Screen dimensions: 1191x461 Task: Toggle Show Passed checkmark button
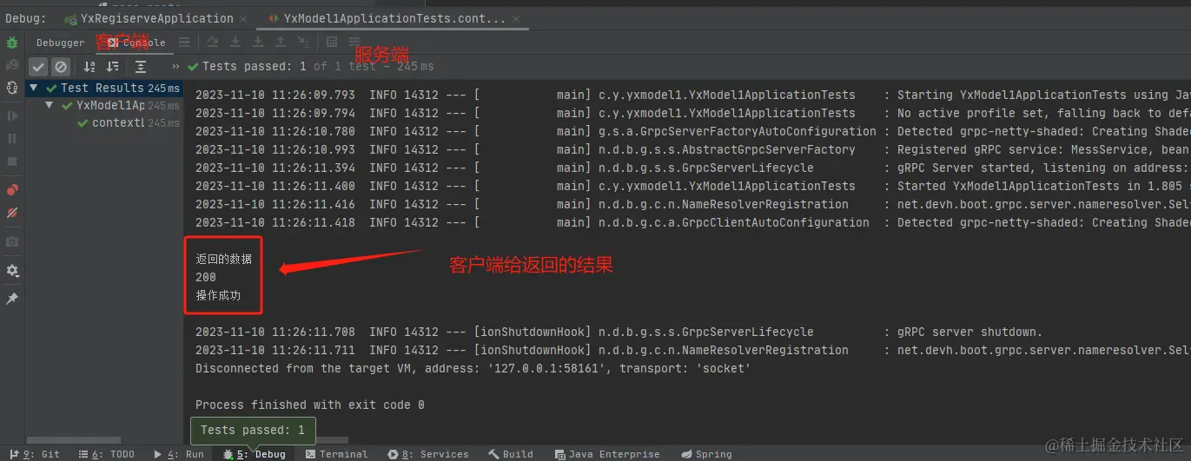click(38, 67)
